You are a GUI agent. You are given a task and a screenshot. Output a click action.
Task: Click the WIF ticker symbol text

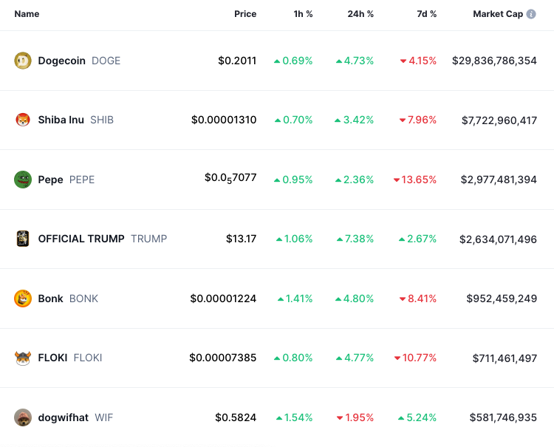[x=103, y=417]
